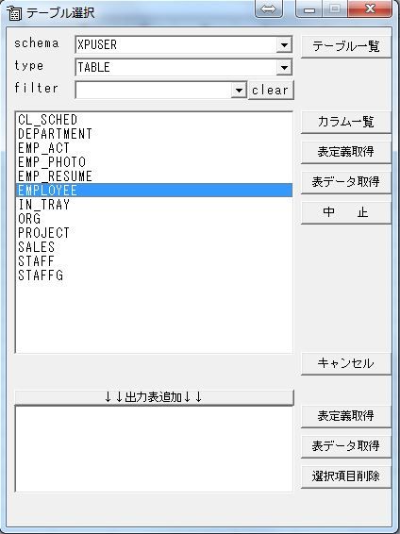Select EMP_ACT in the table list
400x534 pixels.
154,148
